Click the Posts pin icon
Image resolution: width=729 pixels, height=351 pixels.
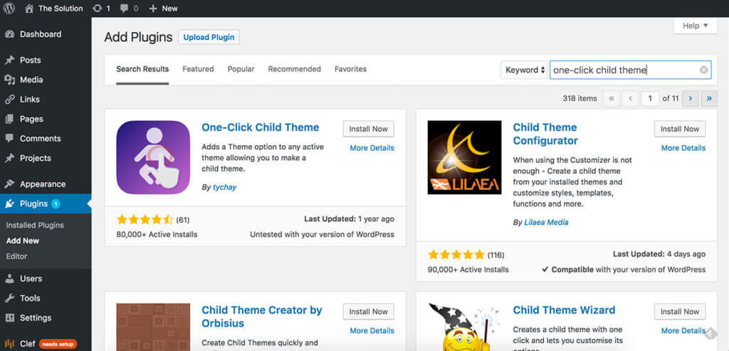tap(9, 61)
